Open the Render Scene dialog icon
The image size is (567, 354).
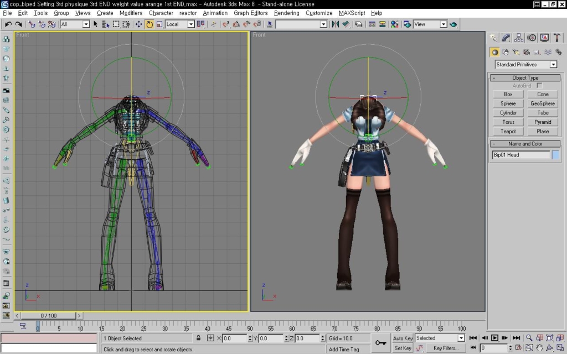point(407,24)
